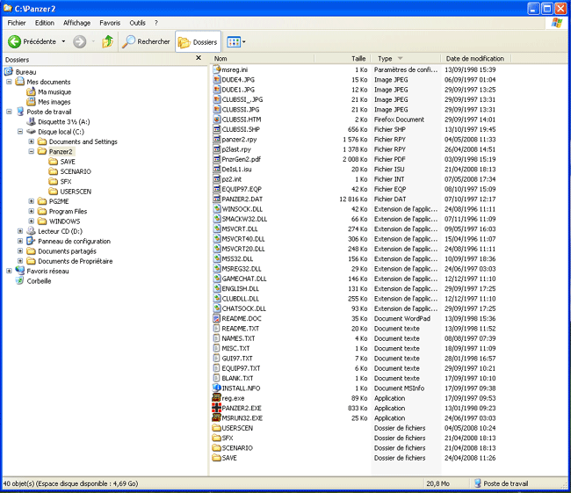Click the WINSOCK.DLL file icon
Viewport: 571px width, 493px height.
click(x=217, y=209)
